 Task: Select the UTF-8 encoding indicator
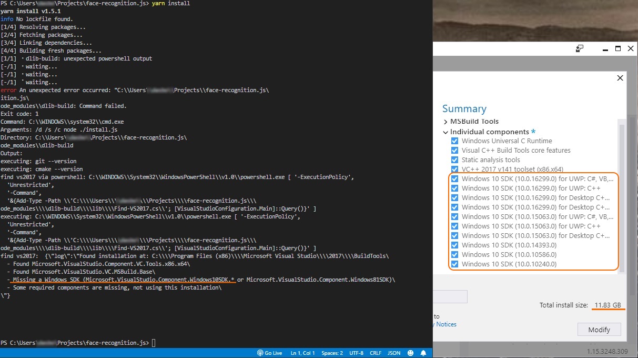(x=356, y=353)
